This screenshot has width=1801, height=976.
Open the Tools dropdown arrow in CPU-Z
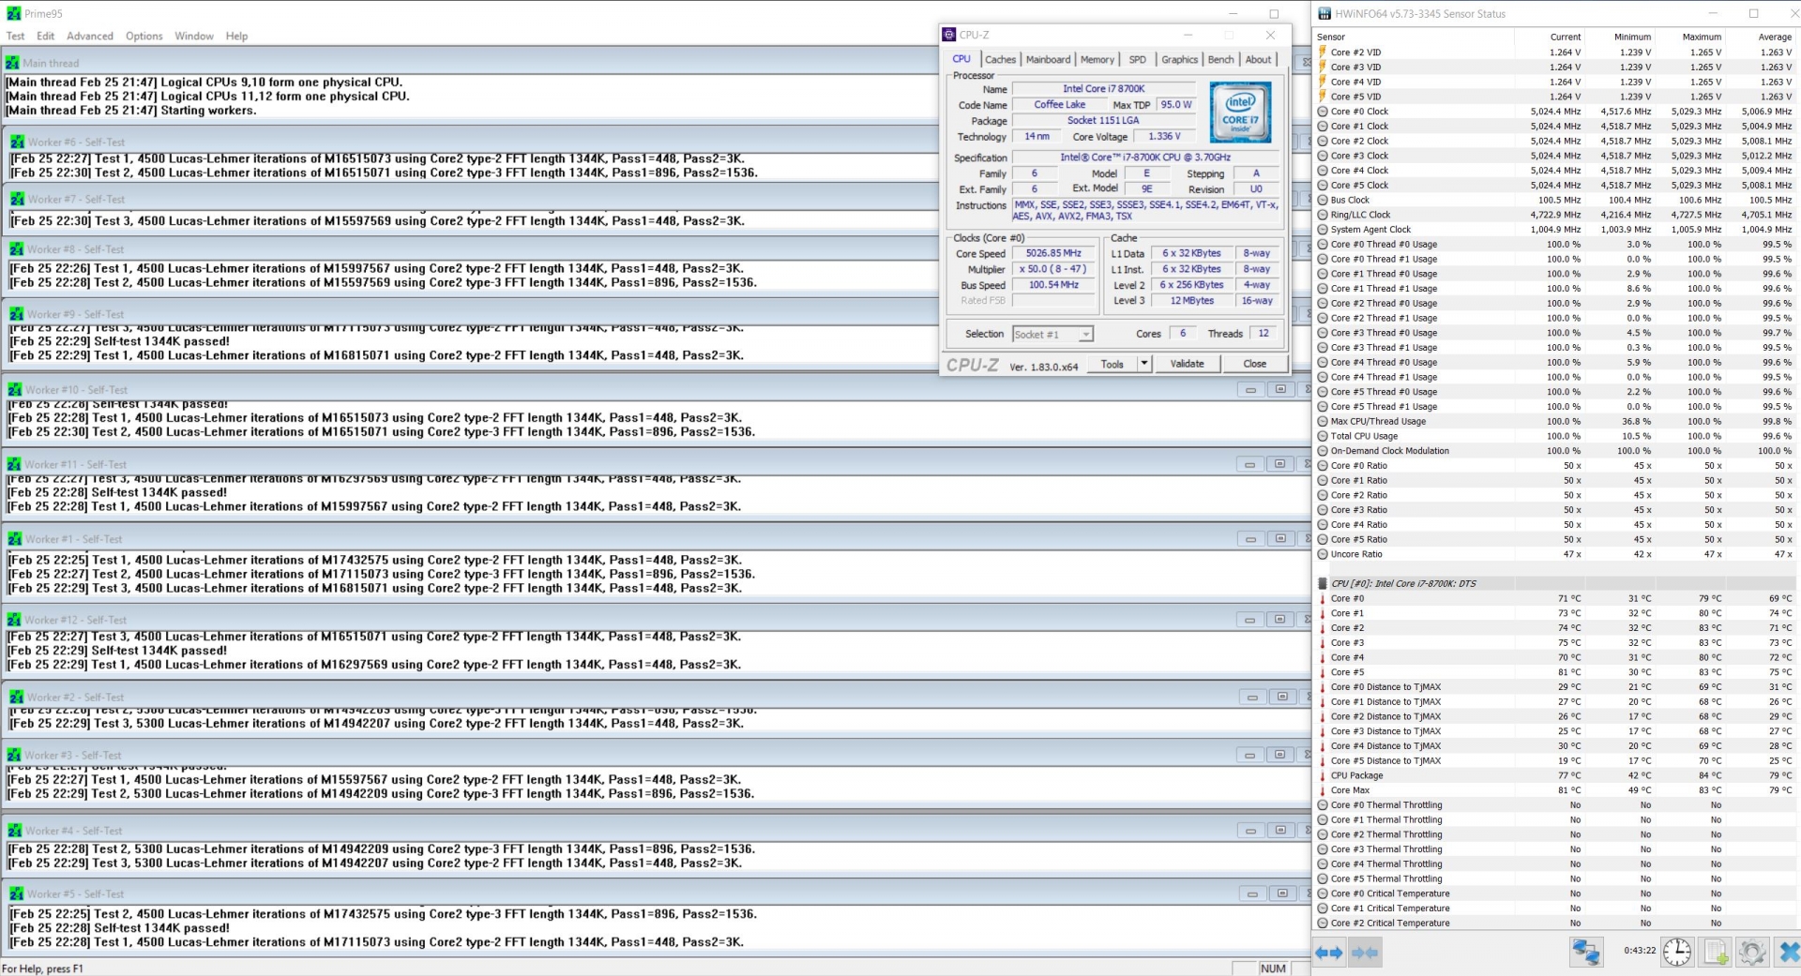pos(1143,364)
